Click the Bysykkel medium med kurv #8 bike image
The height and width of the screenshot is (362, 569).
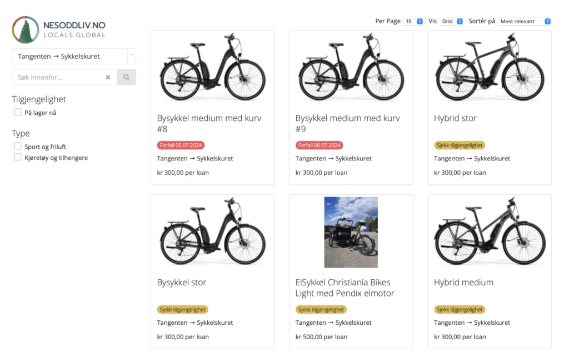point(213,68)
